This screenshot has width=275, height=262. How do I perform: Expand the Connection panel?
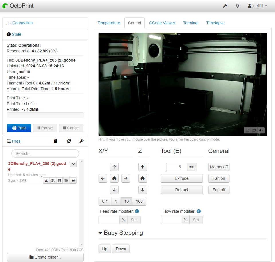[22, 23]
